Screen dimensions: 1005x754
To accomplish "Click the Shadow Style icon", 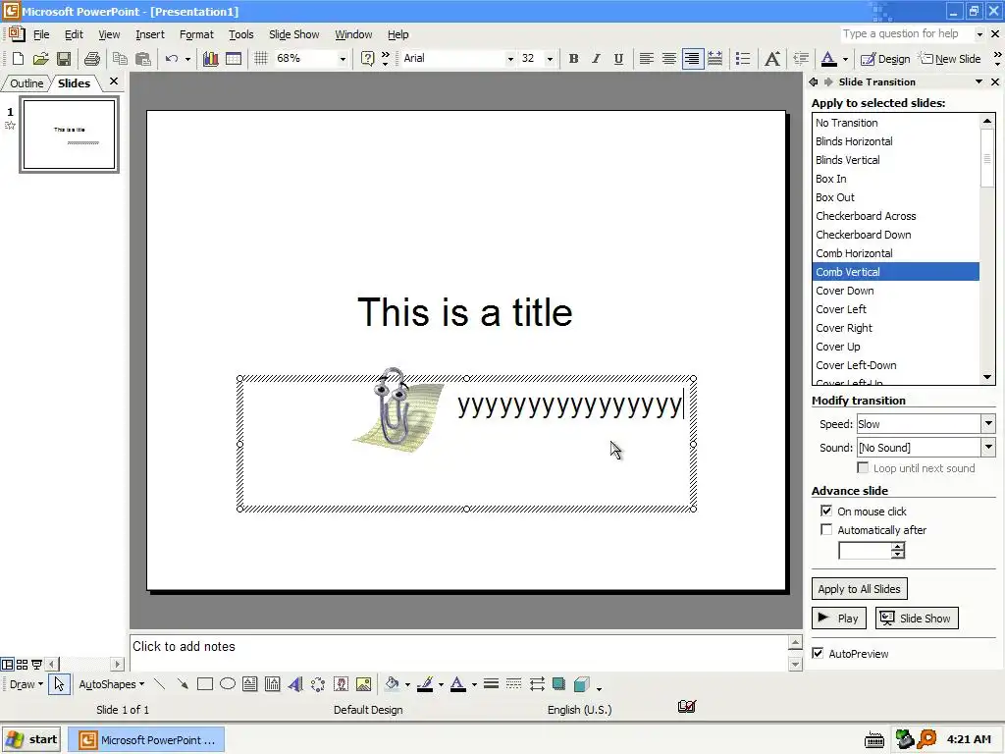I will (558, 684).
